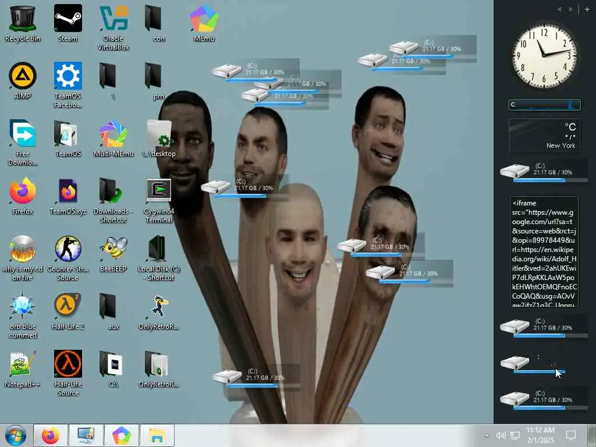Viewport: 596px width, 447px height.
Task: Launch Counter-Strike Source shortcut
Action: tap(68, 258)
